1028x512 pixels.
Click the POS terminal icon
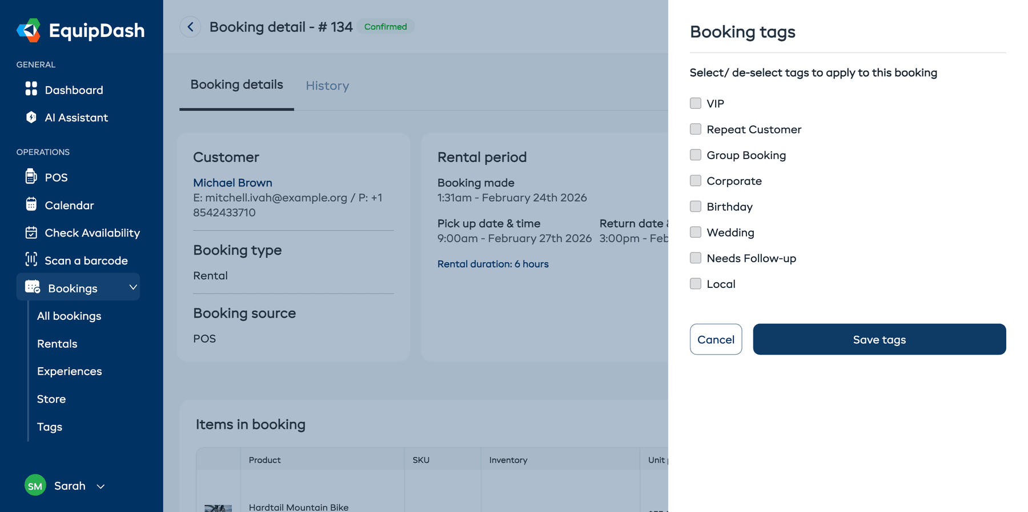pyautogui.click(x=31, y=176)
